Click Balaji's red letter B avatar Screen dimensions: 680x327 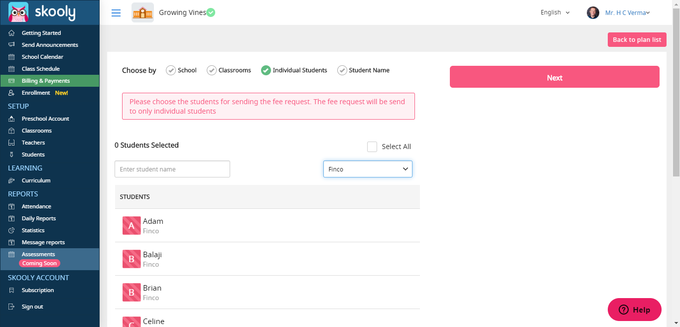coord(132,259)
